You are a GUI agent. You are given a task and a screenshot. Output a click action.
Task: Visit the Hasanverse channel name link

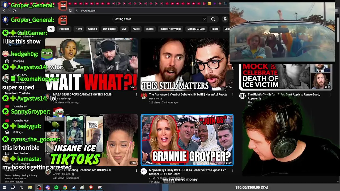coord(156,98)
